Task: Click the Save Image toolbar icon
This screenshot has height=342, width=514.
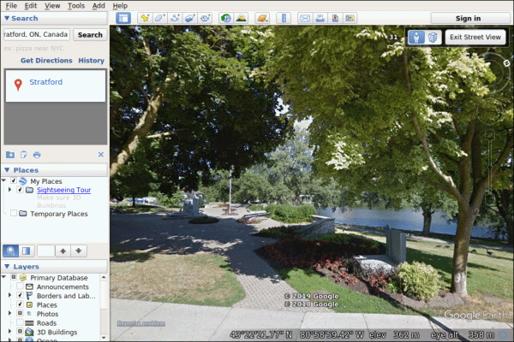Action: click(335, 18)
